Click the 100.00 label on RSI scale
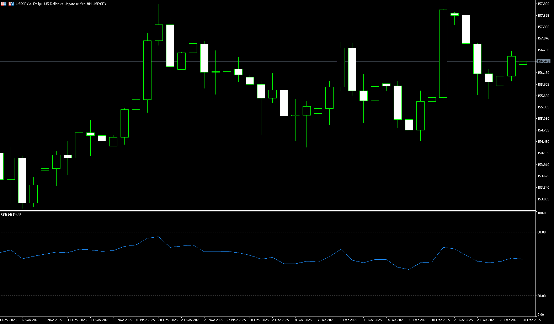This screenshot has height=324, width=554. pos(542,213)
